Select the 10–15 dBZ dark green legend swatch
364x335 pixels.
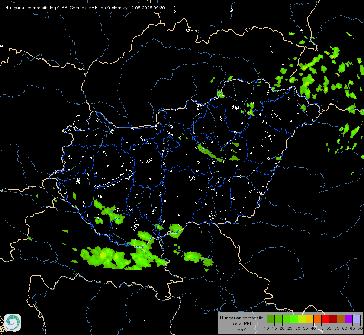(x=271, y=319)
